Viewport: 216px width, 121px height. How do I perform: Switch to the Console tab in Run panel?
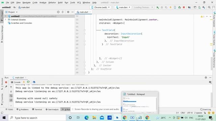pos(16,82)
